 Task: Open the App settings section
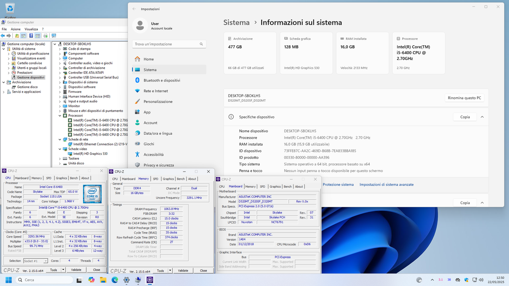(x=169, y=112)
